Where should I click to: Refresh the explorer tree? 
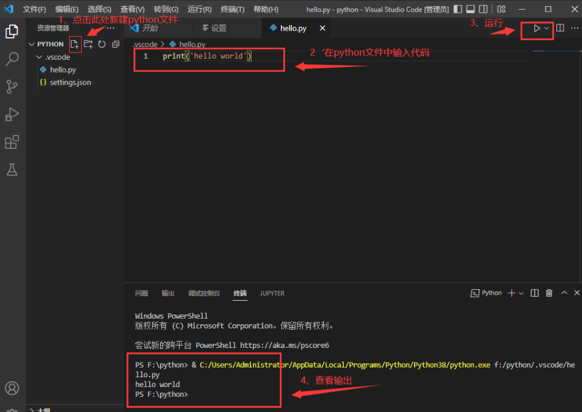pyautogui.click(x=102, y=45)
